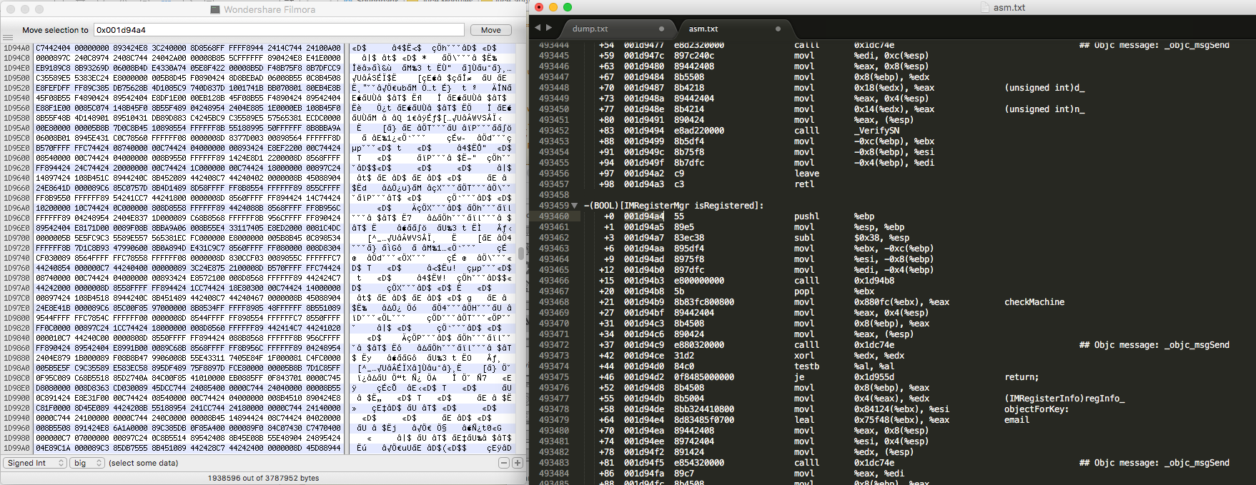Image resolution: width=1256 pixels, height=485 pixels.
Task: Click the return; comment at line 493475
Action: (1022, 377)
